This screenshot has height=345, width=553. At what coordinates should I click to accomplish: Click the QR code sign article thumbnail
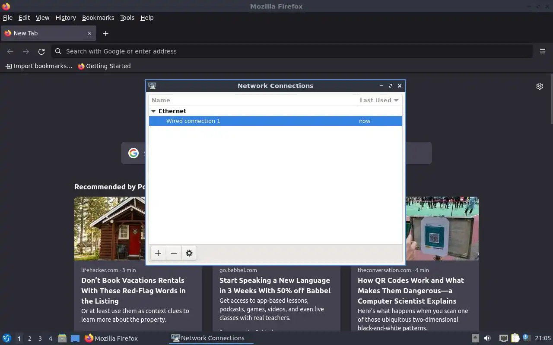(442, 229)
